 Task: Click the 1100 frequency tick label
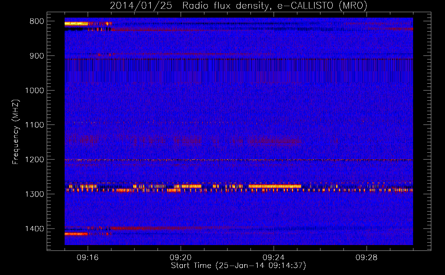coord(34,125)
